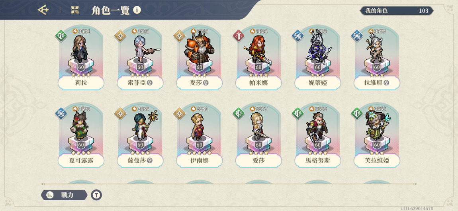Click the red sword class icon on 帕米娜
458x211 pixels.
pos(239,35)
